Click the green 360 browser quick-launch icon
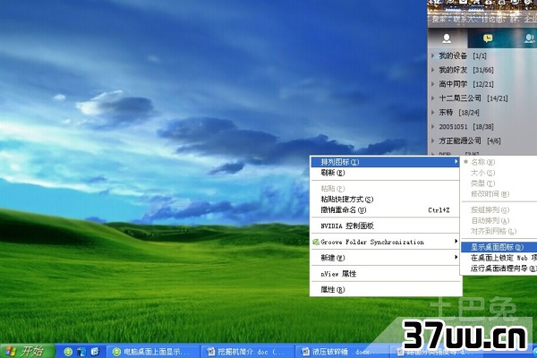537x358 pixels. point(68,352)
